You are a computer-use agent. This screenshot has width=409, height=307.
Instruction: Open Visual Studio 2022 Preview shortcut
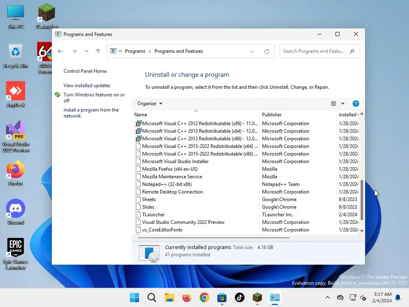[16, 136]
